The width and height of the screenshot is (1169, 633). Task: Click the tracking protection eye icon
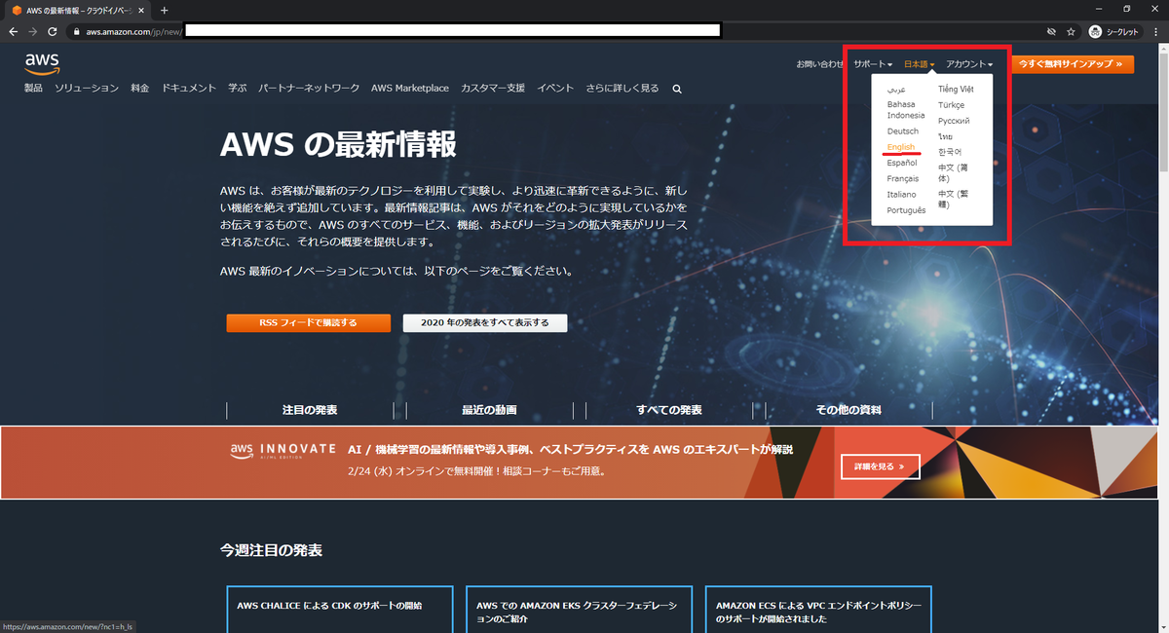(1050, 31)
